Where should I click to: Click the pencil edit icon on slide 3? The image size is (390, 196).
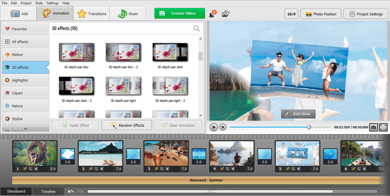click(156, 169)
